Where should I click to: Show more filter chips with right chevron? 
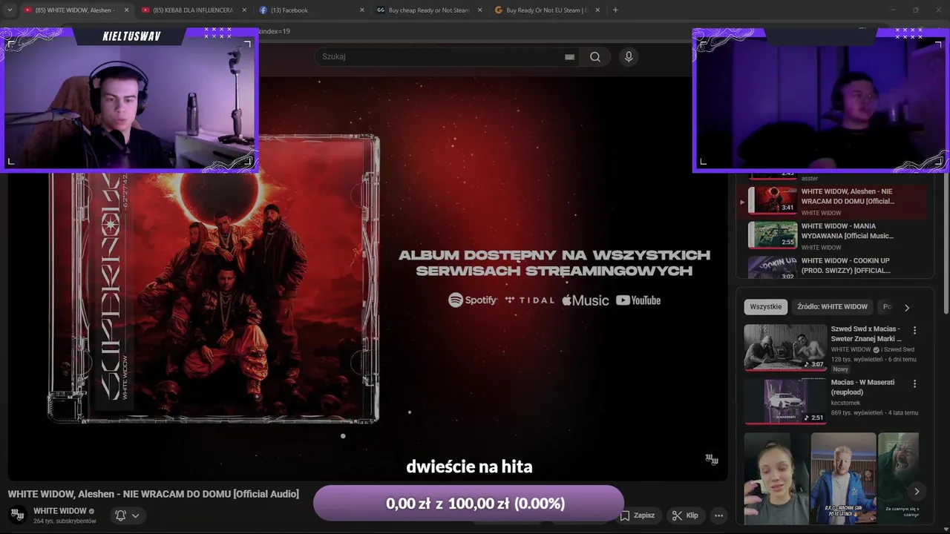click(x=906, y=307)
